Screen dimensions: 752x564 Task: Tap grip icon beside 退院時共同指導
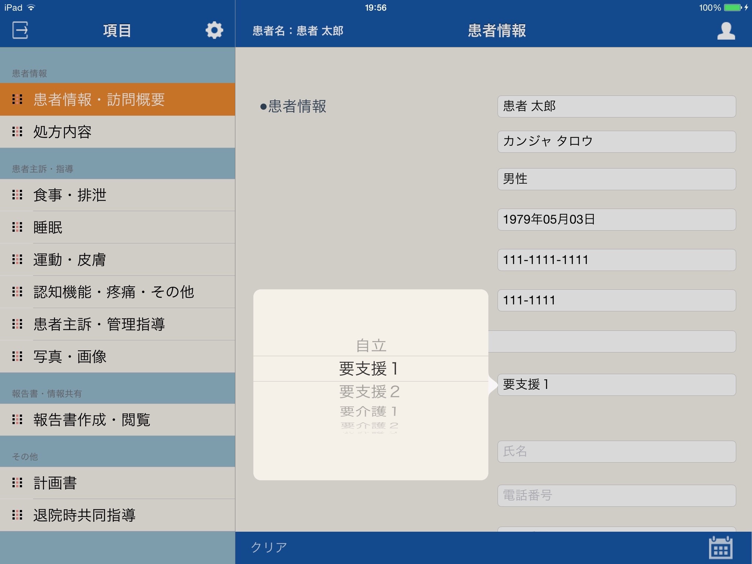[x=17, y=515]
